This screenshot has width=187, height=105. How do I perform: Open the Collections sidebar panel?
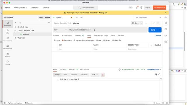pyautogui.click(x=8, y=24)
